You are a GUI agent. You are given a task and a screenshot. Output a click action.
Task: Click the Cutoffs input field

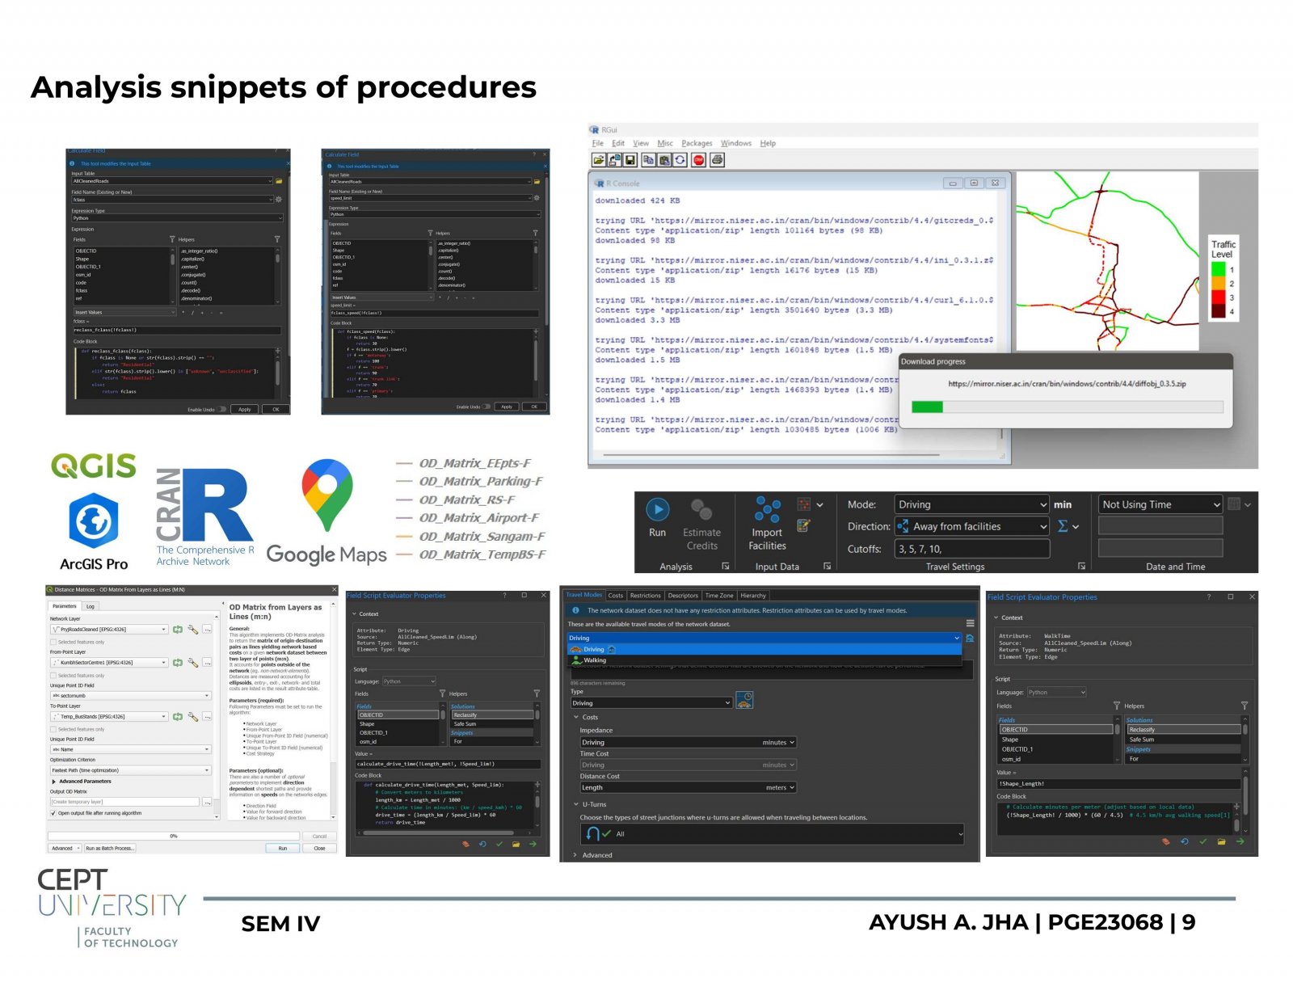tap(971, 549)
